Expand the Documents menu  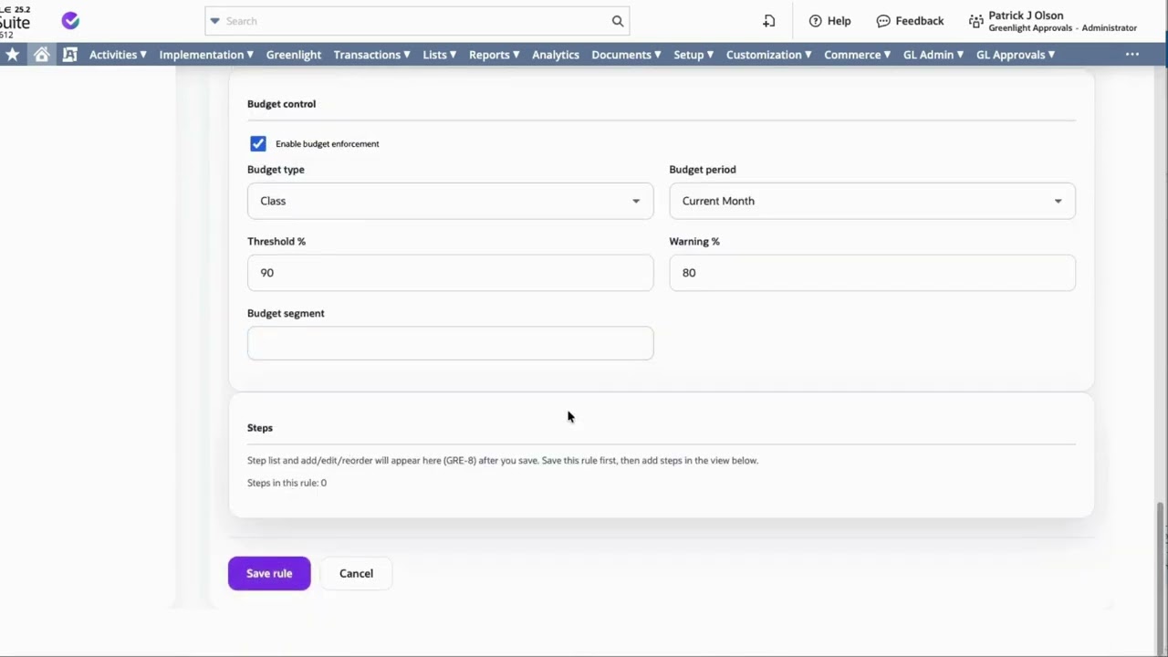[626, 55]
